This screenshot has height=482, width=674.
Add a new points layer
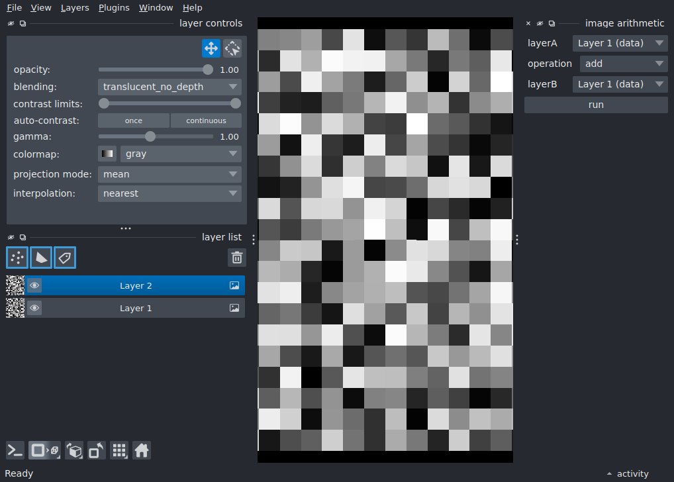click(x=17, y=258)
